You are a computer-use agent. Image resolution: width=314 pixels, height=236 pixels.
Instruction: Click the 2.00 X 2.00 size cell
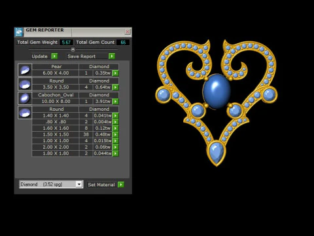click(x=56, y=147)
